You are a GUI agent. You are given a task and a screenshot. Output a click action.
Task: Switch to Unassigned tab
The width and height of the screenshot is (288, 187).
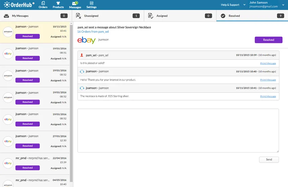(x=108, y=16)
